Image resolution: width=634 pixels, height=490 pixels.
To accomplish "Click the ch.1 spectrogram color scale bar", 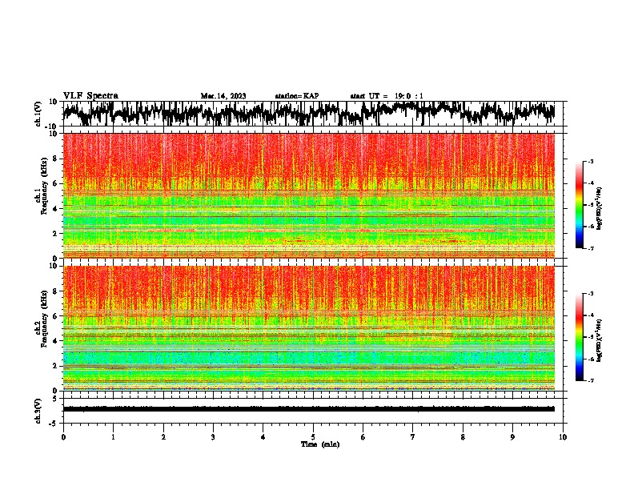I will click(579, 205).
